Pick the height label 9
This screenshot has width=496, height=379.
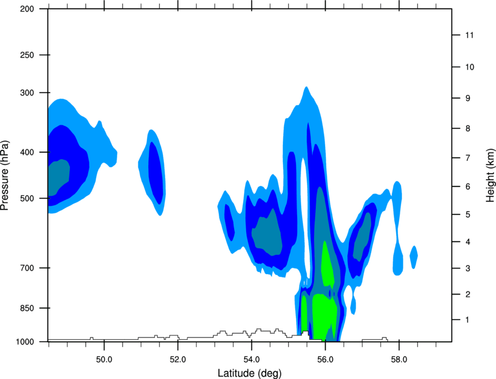click(468, 99)
